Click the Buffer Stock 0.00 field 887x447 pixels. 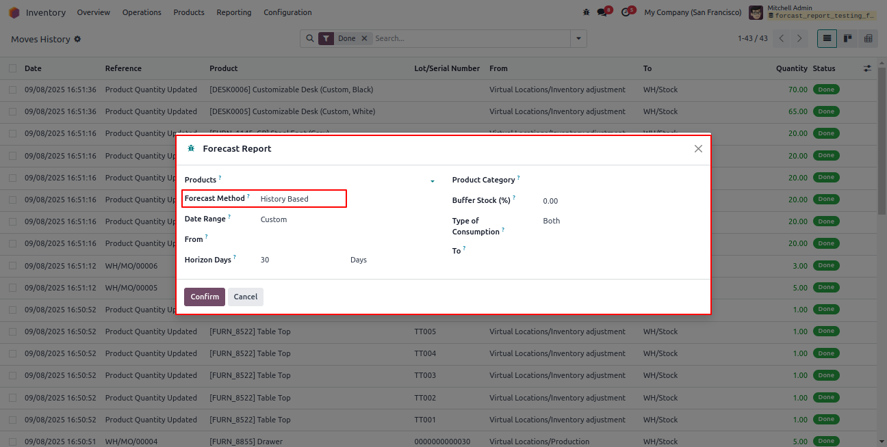(621, 201)
